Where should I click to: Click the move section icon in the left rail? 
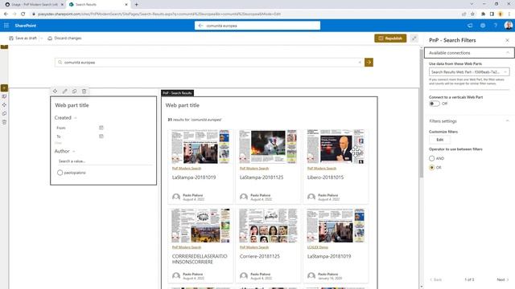click(4, 105)
